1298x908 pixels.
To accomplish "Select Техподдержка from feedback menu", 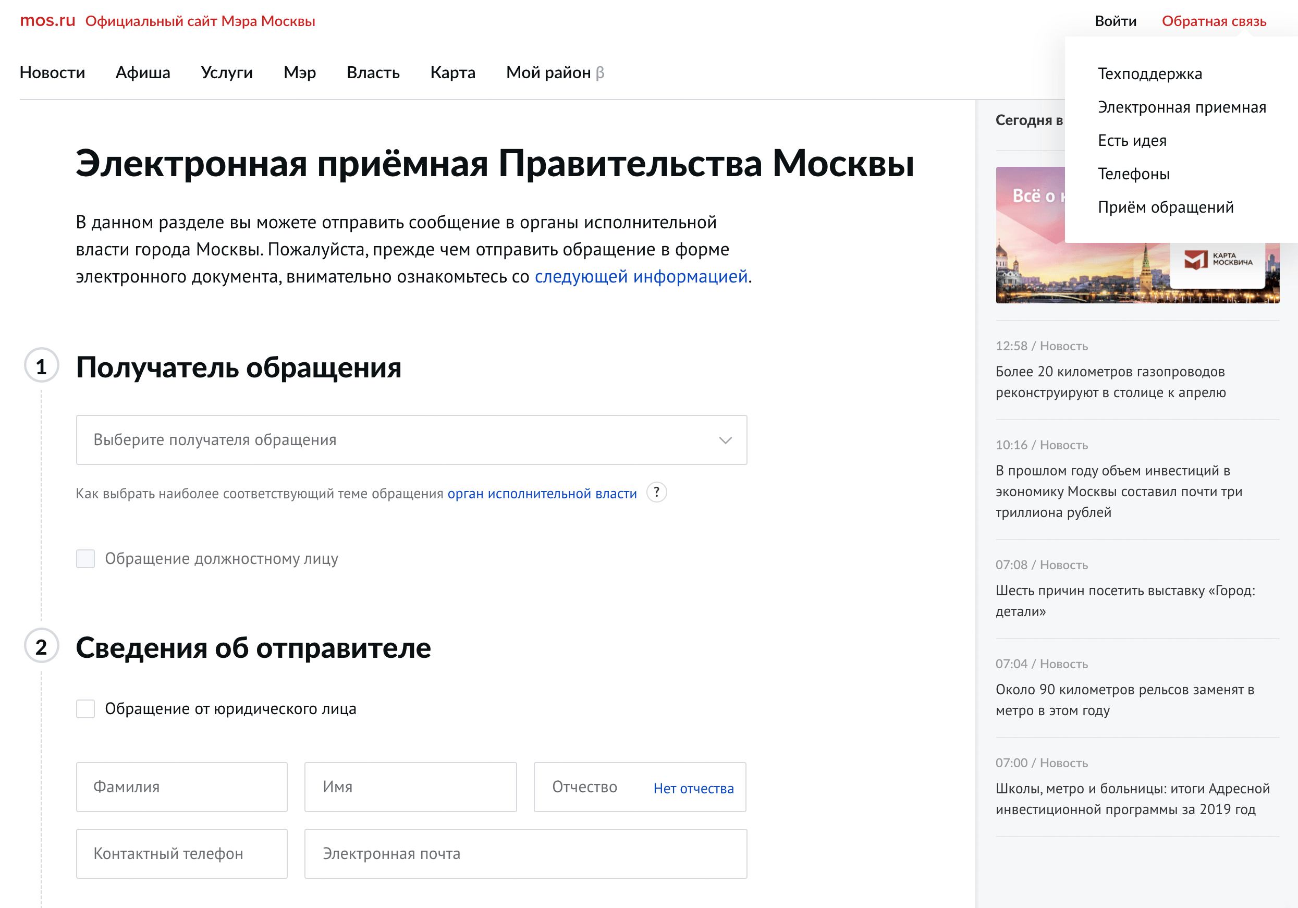I will (1149, 74).
